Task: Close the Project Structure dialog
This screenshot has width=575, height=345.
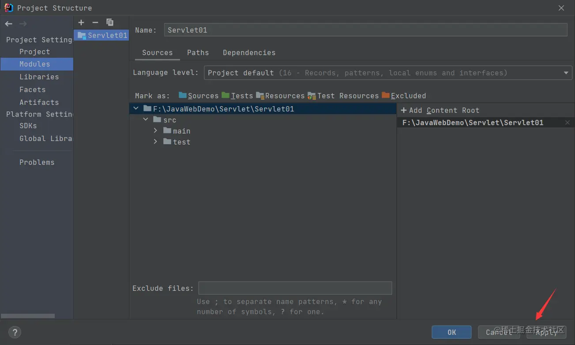Action: coord(561,8)
